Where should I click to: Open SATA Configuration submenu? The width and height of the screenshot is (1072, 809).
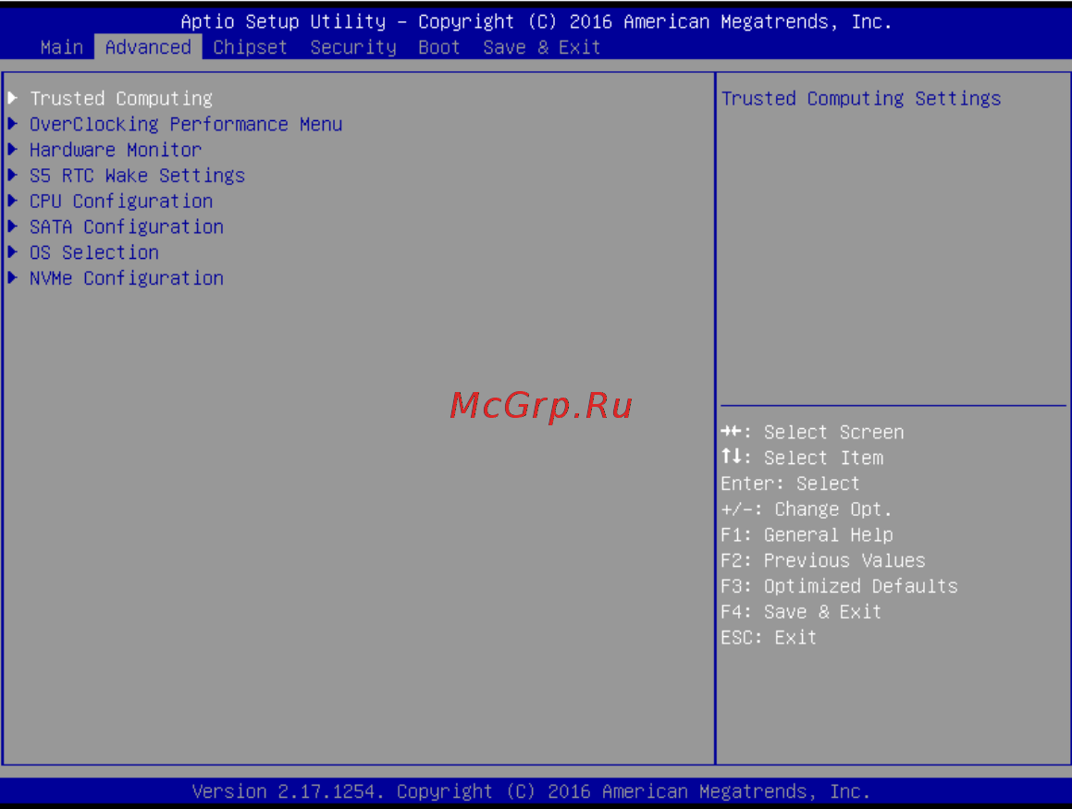127,227
